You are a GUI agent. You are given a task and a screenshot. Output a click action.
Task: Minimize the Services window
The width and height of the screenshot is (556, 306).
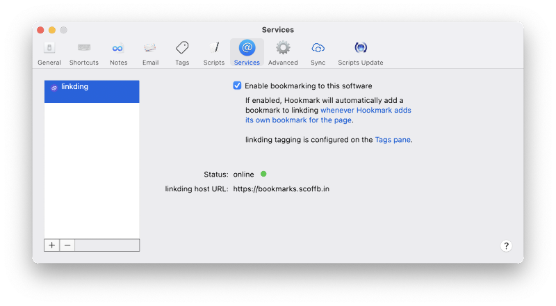click(52, 30)
